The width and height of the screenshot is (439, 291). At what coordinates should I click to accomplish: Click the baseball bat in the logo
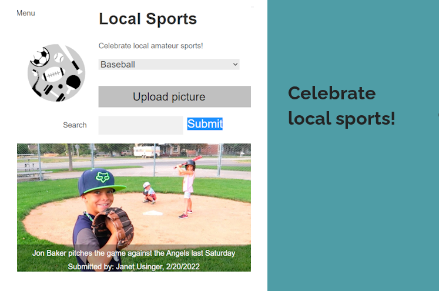coord(72,60)
